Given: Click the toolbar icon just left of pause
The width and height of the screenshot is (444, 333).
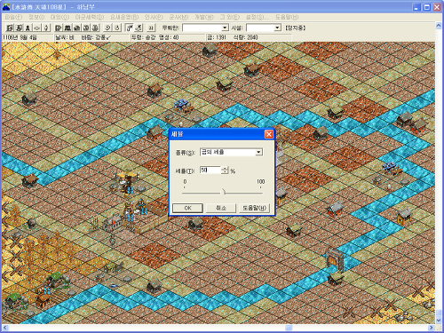Looking at the screenshot, I should point(139,28).
